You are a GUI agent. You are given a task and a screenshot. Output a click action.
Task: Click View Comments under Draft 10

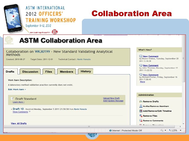(20, 112)
